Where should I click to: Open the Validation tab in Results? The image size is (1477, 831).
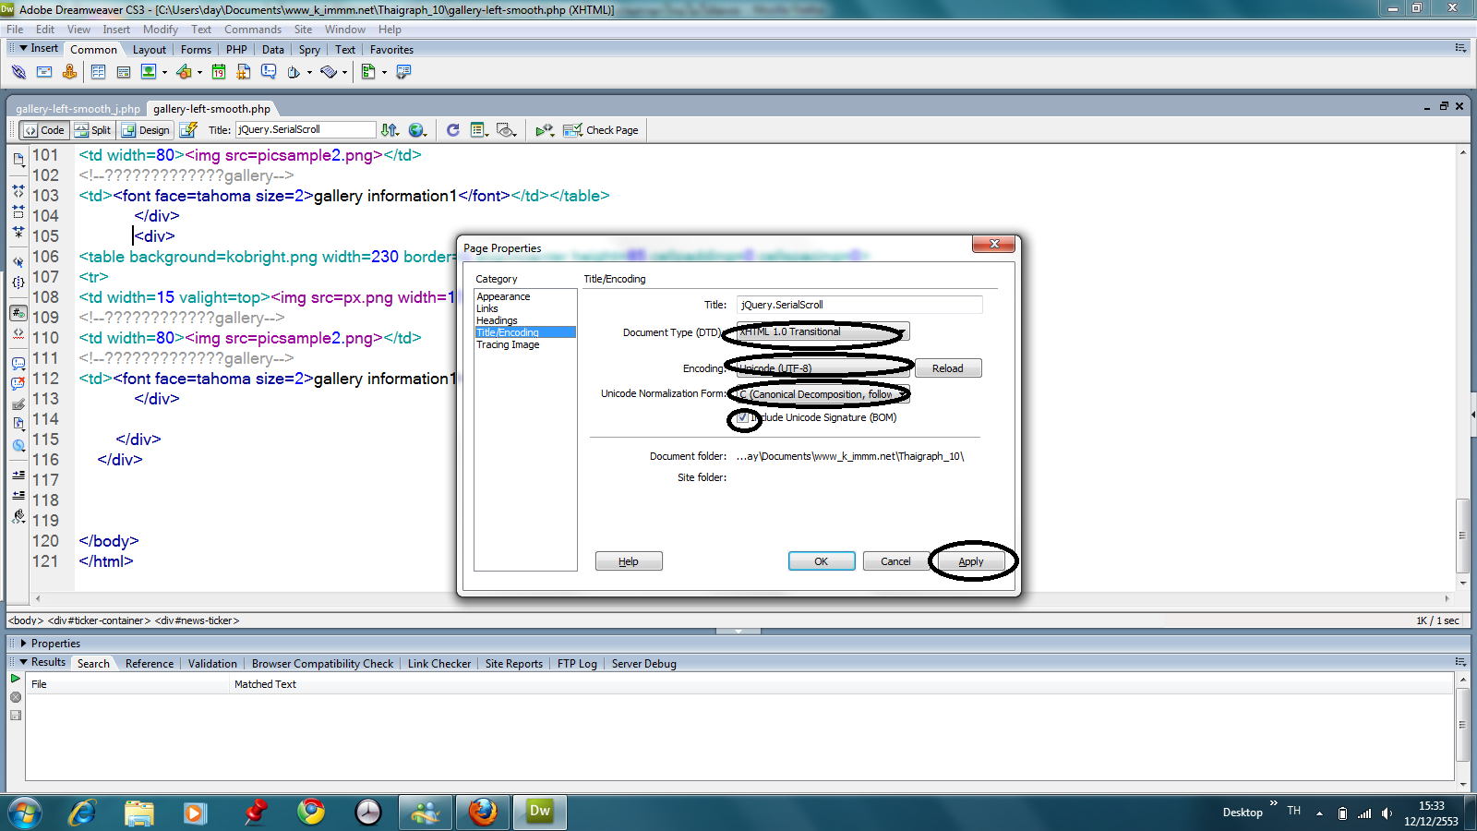point(212,664)
